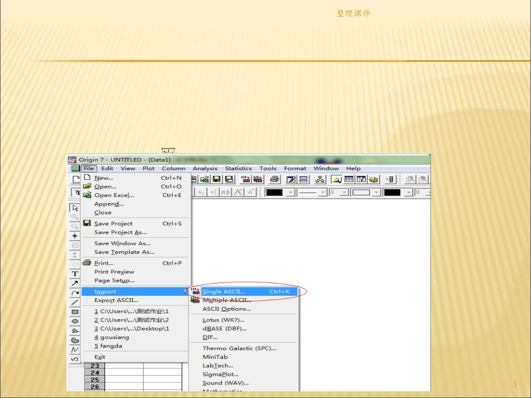Click Save Project As... in File menu
The image size is (531, 398).
[x=120, y=232]
